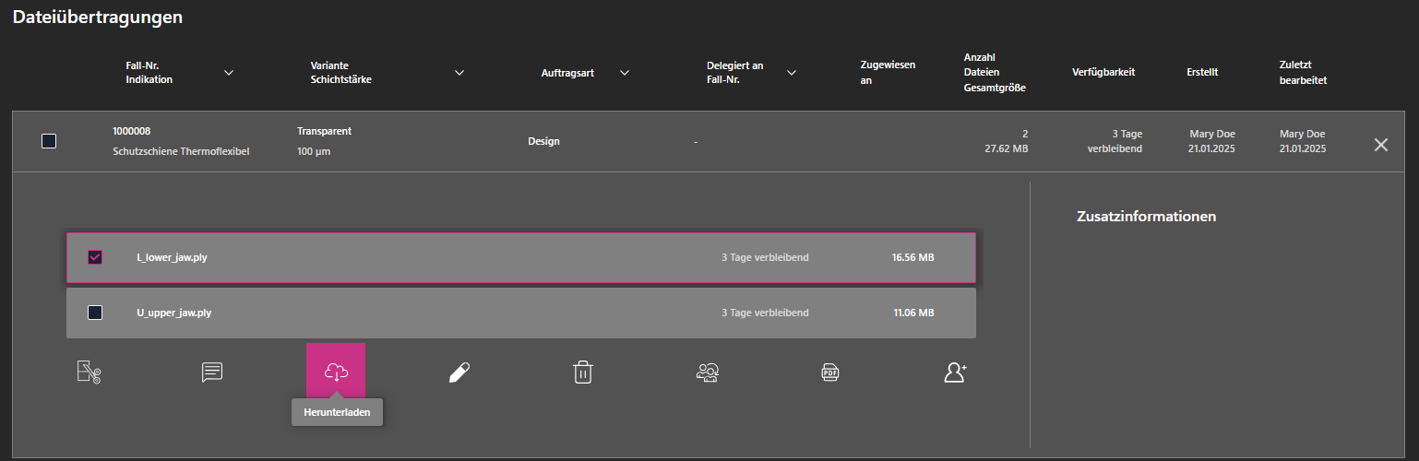
Task: Check the U_upper_jaw.ply checkbox
Action: [95, 313]
